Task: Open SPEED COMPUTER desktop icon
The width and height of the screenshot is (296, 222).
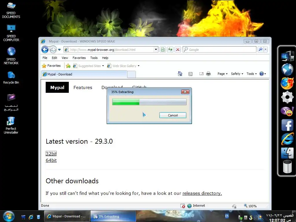Action: point(11,33)
